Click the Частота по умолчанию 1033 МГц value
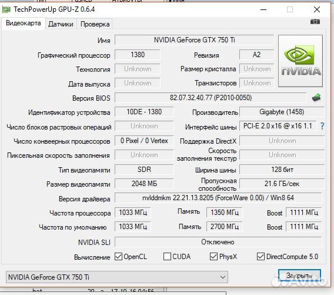 click(133, 227)
